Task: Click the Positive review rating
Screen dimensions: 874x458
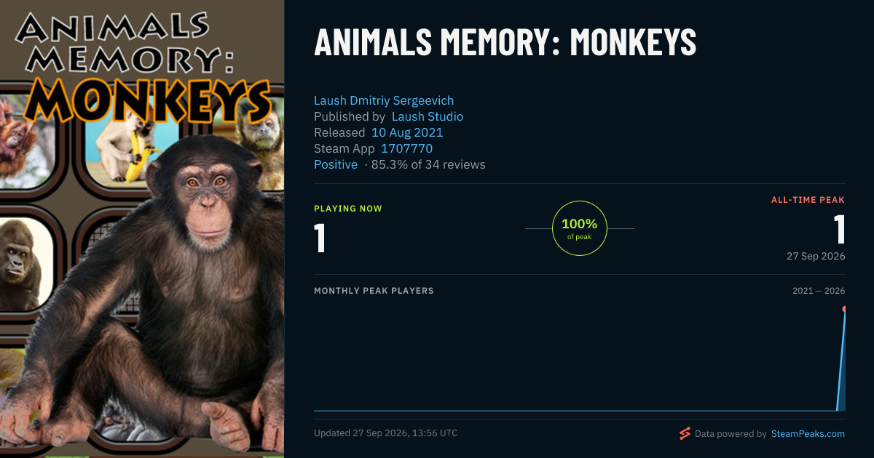Action: click(x=336, y=164)
